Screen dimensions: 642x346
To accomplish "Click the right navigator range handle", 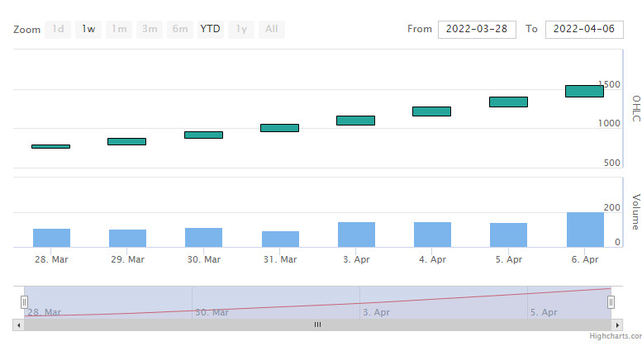I will tap(611, 302).
